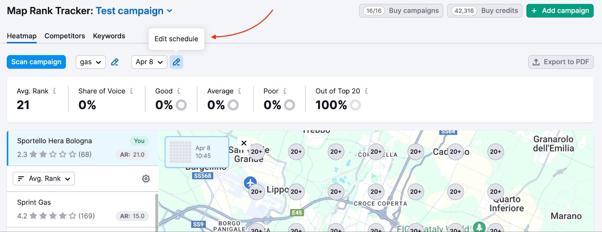Click the Scan campaign button

36,62
